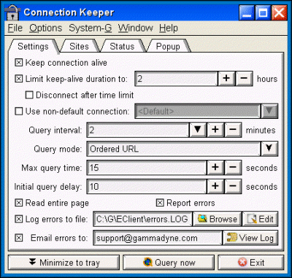Click the Query now button
The image size is (292, 278).
pyautogui.click(x=169, y=263)
